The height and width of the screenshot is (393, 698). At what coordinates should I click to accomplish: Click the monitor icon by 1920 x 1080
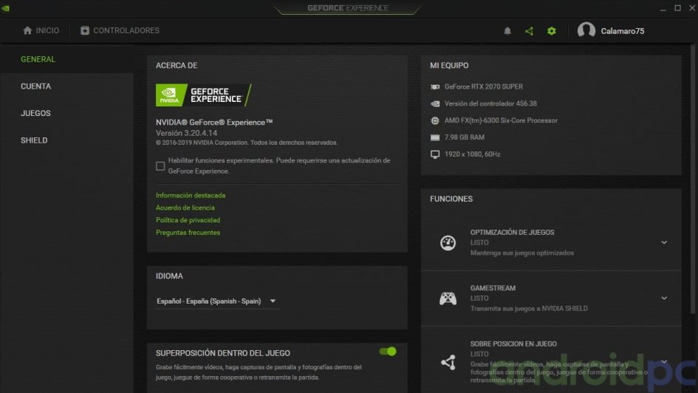(x=435, y=154)
